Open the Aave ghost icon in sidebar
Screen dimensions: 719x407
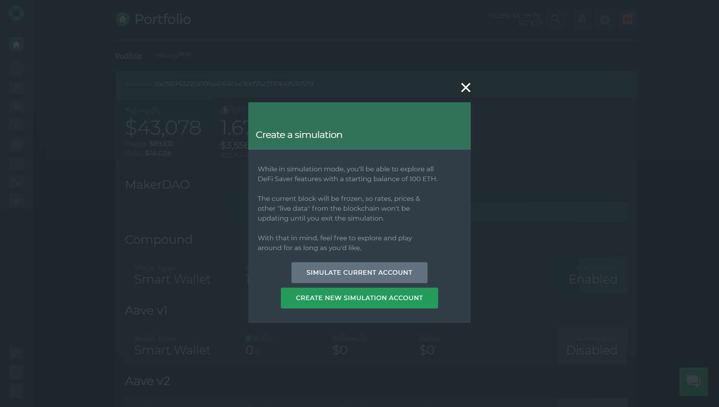(16, 106)
